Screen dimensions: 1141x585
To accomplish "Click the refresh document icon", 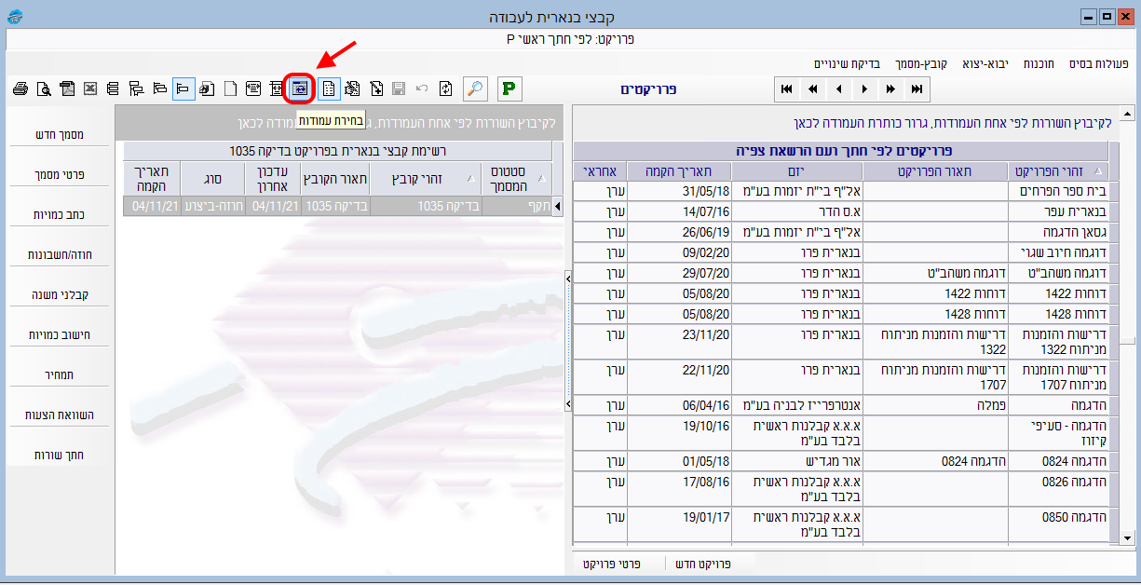I will click(446, 89).
